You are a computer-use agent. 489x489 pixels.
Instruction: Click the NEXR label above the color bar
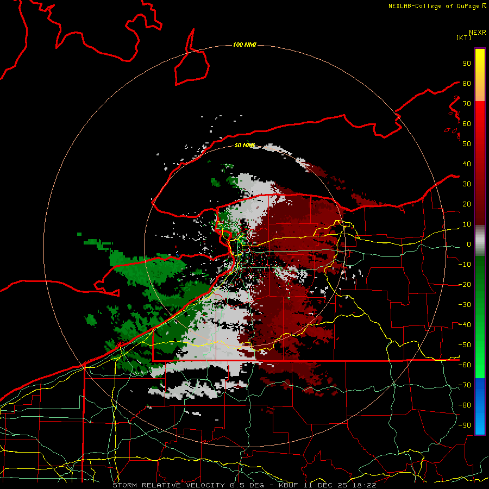(x=478, y=33)
